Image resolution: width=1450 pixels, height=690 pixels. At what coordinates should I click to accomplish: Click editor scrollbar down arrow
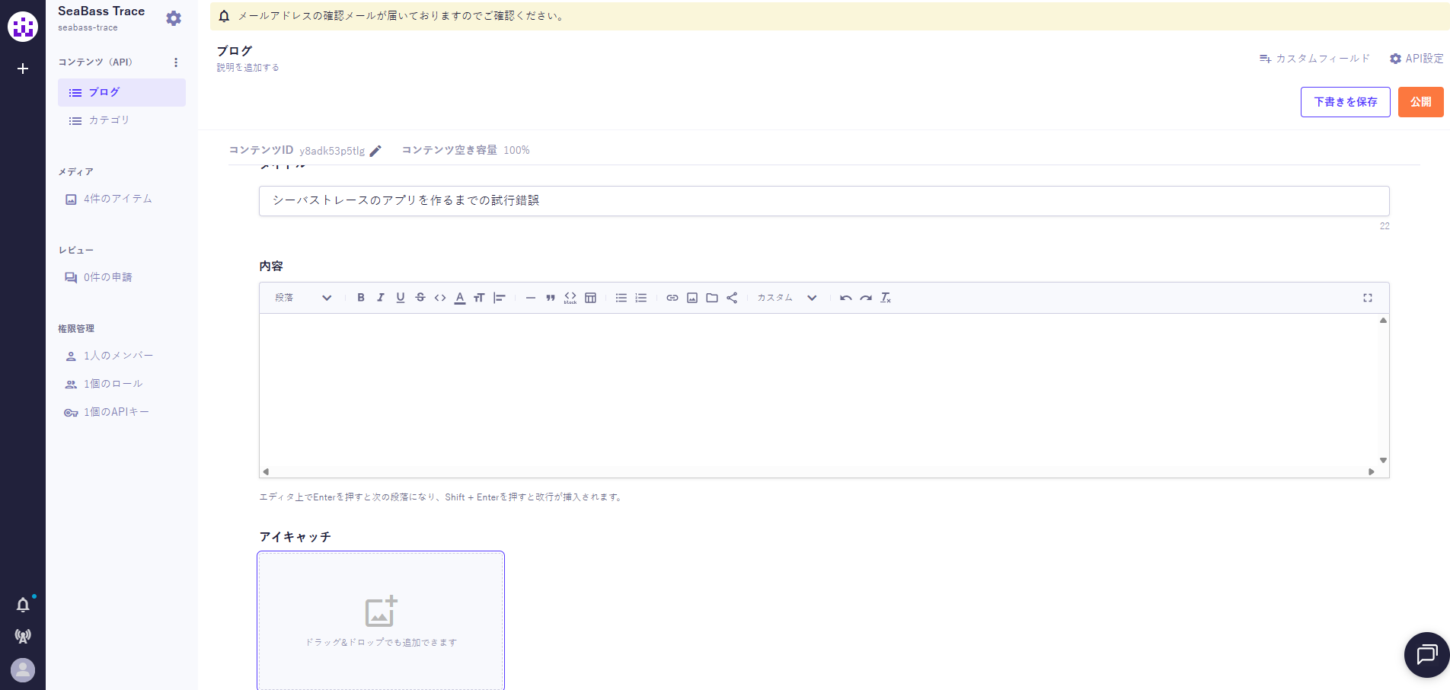pos(1384,460)
